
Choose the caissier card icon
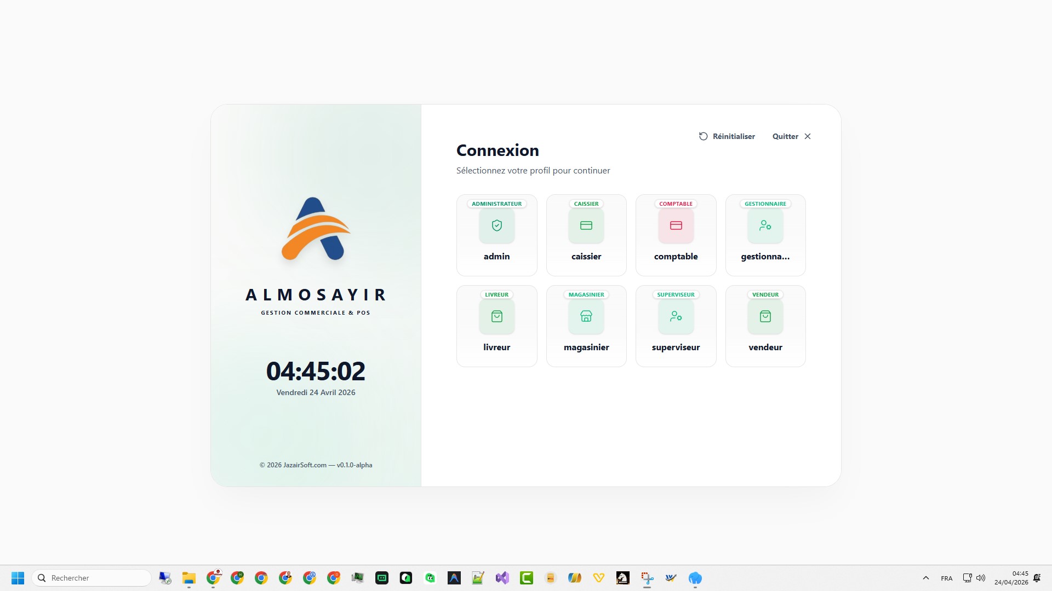586,225
